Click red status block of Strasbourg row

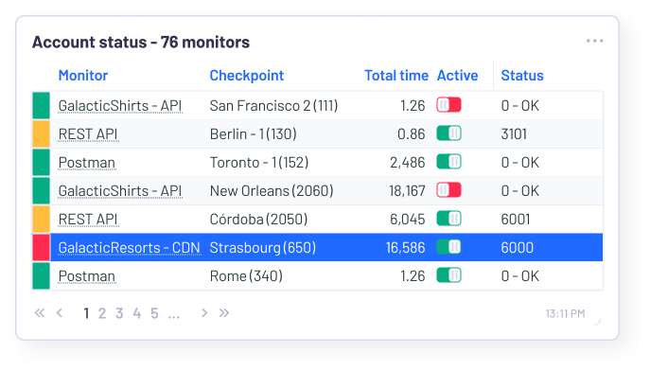pyautogui.click(x=41, y=247)
